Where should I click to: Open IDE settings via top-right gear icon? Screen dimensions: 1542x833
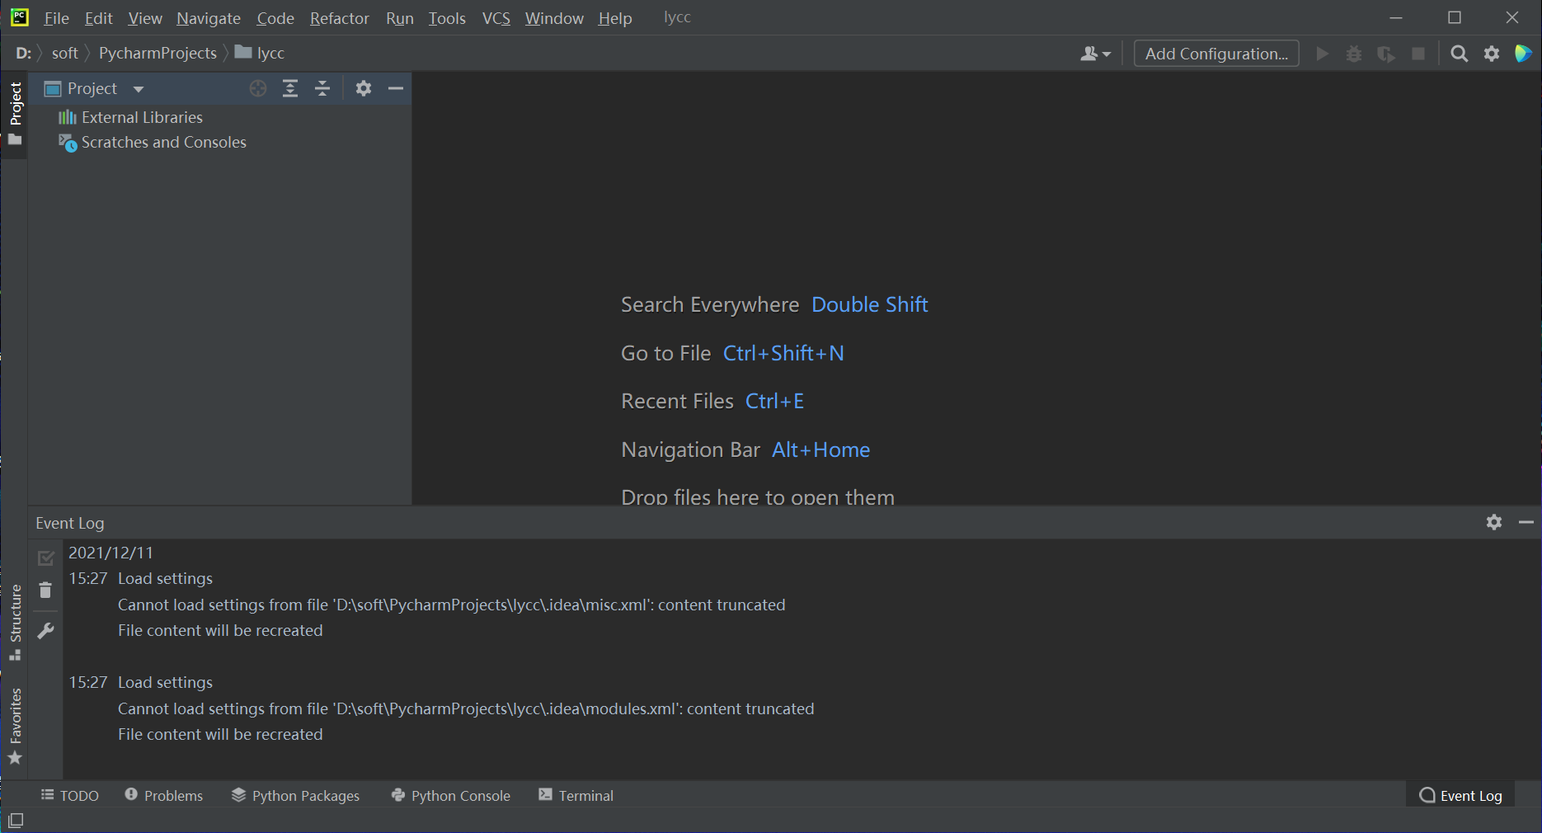pos(1491,53)
